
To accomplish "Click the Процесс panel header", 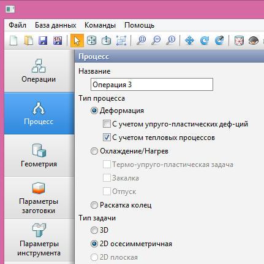I will pyautogui.click(x=169, y=56).
